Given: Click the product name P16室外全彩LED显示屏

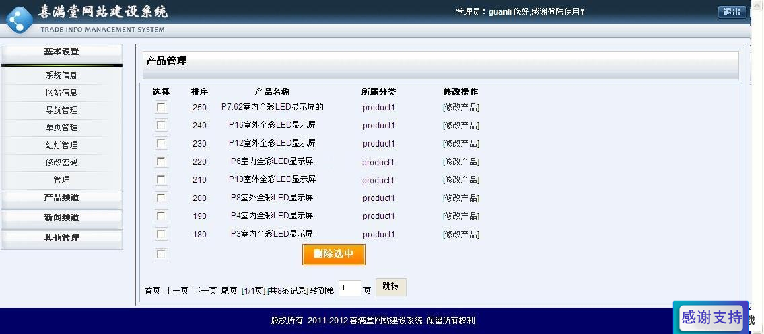Looking at the screenshot, I should pos(273,124).
